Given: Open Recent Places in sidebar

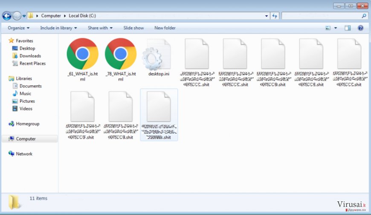Looking at the screenshot, I should [x=29, y=64].
